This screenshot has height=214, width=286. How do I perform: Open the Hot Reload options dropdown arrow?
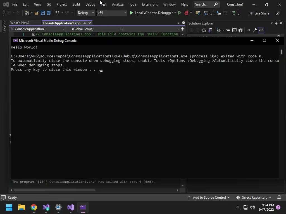coord(191,13)
